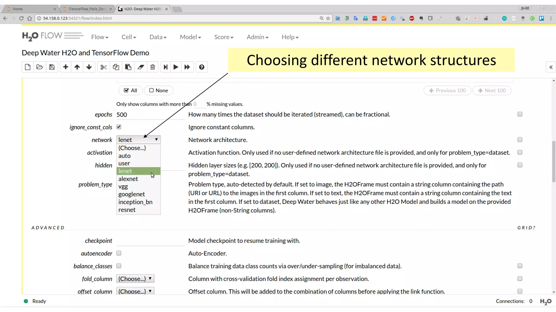Click the Previous 100 button
The width and height of the screenshot is (556, 312).
[447, 90]
